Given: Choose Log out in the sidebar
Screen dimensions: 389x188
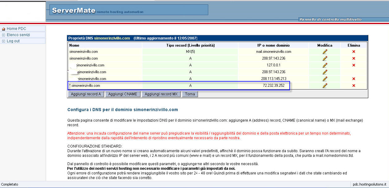Looking at the screenshot, I should click(13, 41).
